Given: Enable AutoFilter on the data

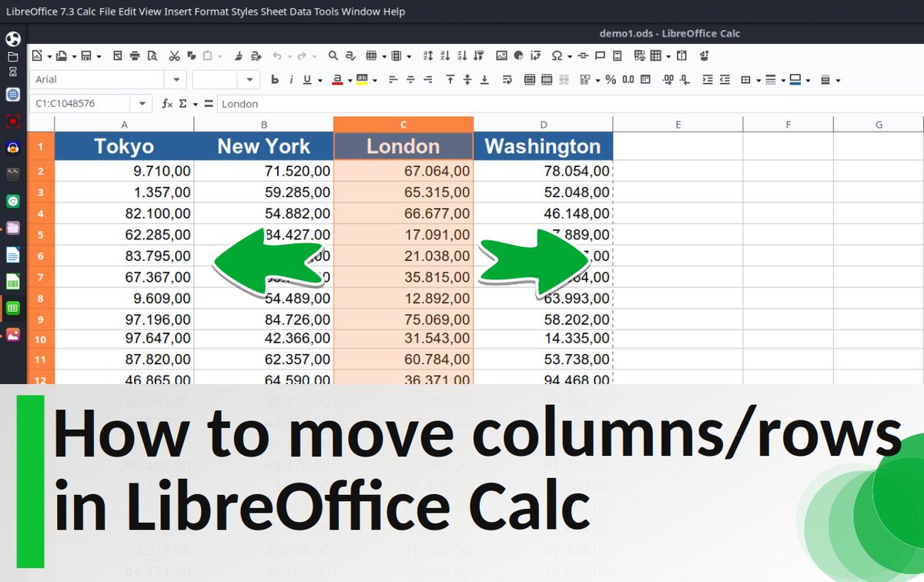Looking at the screenshot, I should coord(478,55).
